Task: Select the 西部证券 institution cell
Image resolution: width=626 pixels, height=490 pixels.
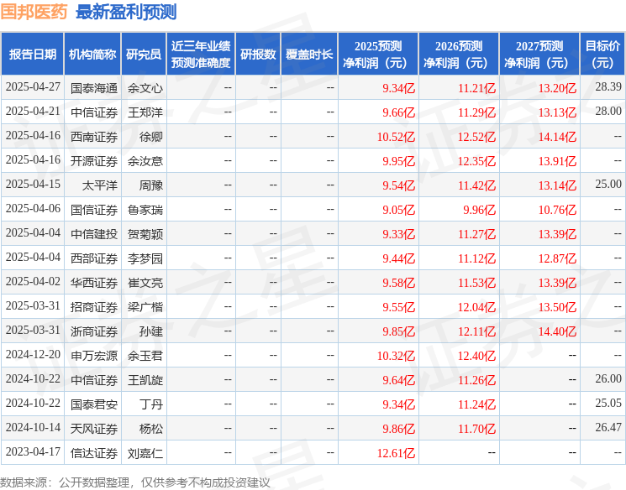Action: tap(94, 258)
